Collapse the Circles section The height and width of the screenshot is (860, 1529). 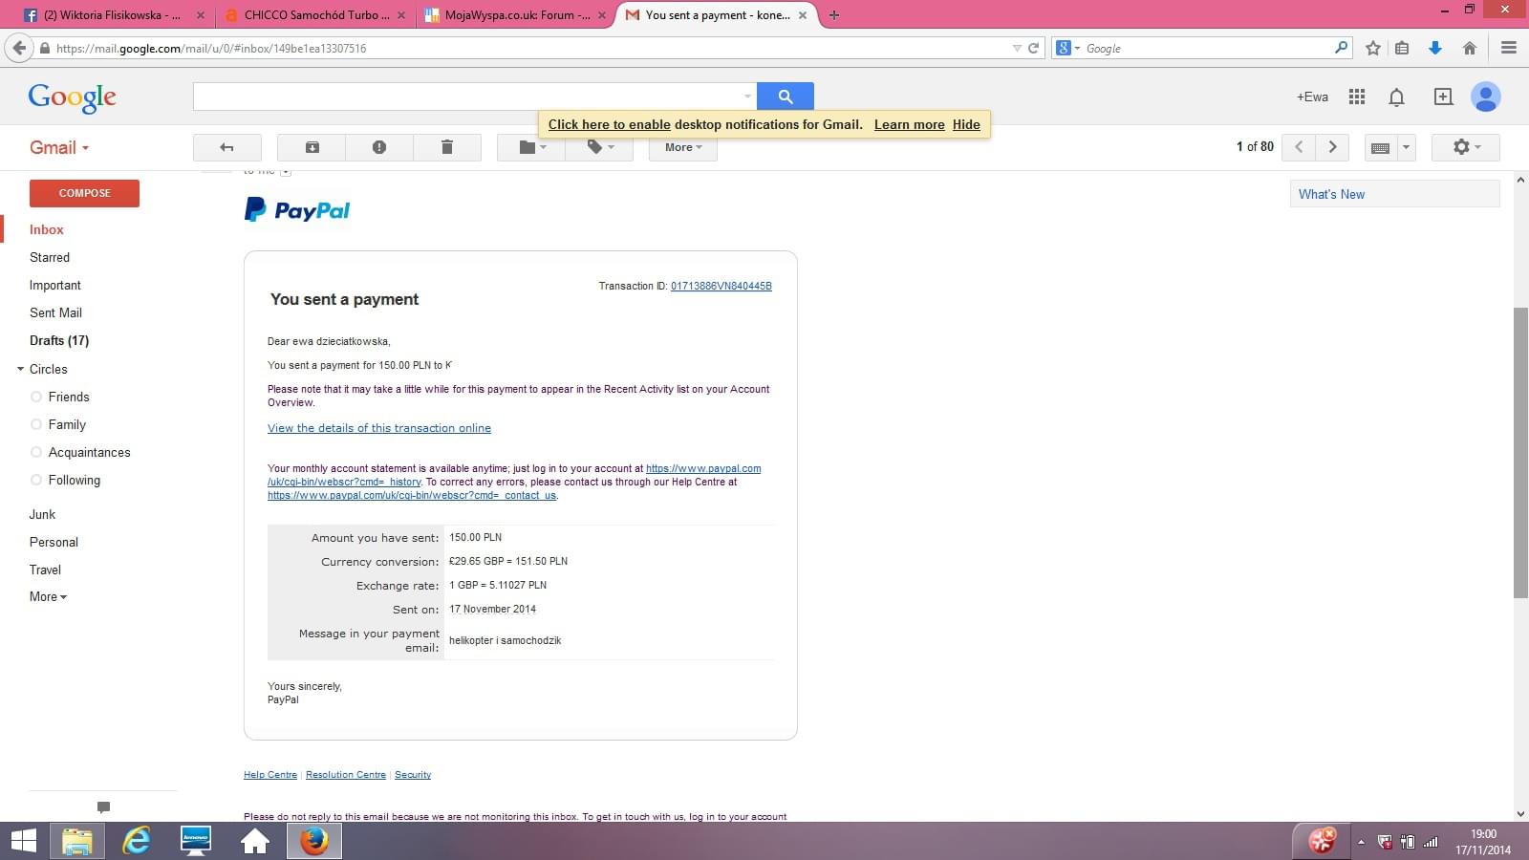20,369
